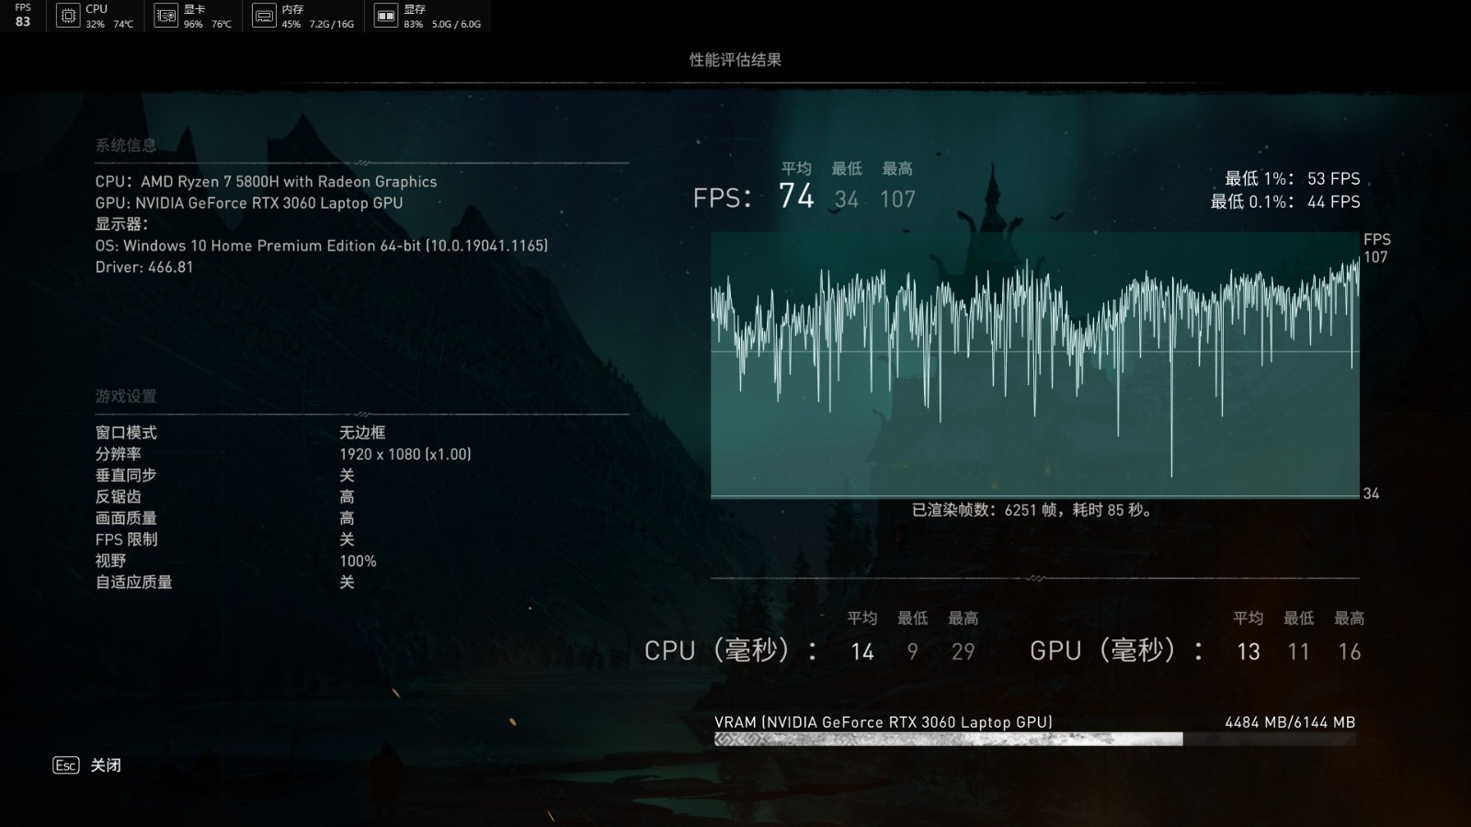
Task: Click the 游戏设置 section header
Action: coord(126,396)
